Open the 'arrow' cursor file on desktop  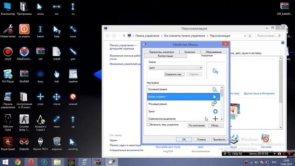(x=40, y=8)
